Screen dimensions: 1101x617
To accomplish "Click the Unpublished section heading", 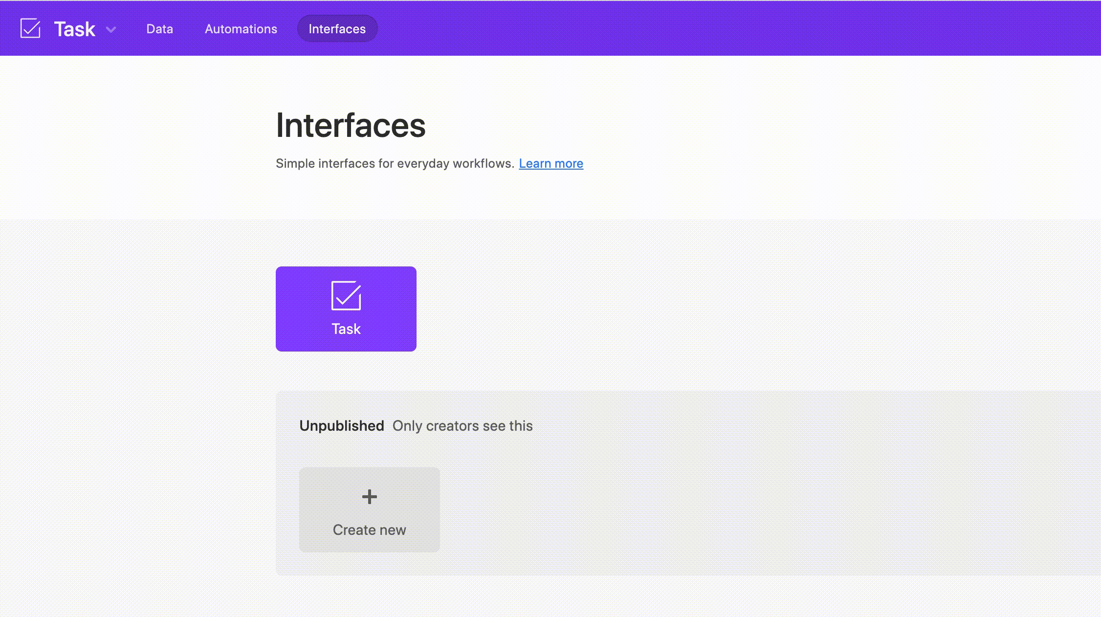I will 341,426.
